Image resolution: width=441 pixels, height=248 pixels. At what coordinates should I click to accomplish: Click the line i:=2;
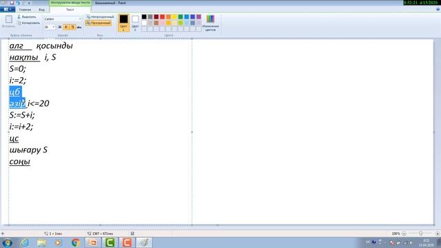pyautogui.click(x=18, y=81)
